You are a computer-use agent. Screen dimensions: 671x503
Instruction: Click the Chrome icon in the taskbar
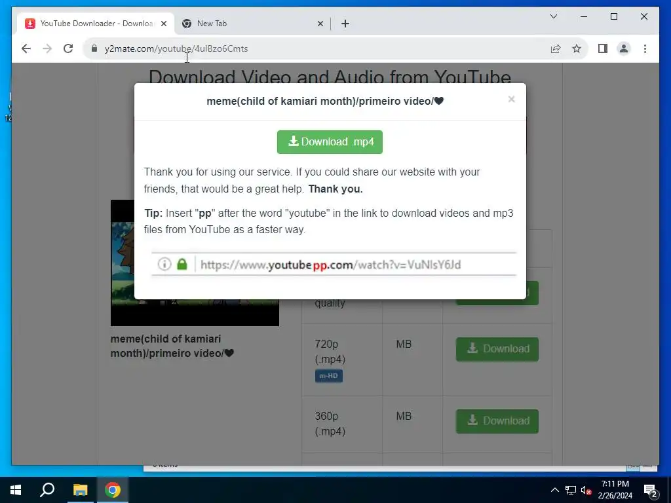(x=112, y=490)
